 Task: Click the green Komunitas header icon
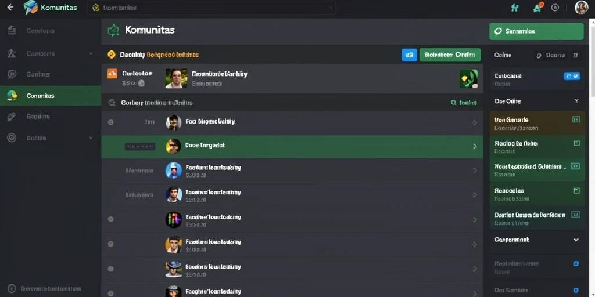point(113,30)
